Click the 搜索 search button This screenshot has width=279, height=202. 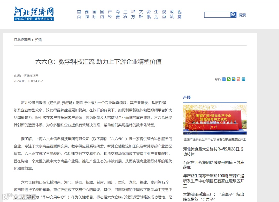click(x=242, y=15)
